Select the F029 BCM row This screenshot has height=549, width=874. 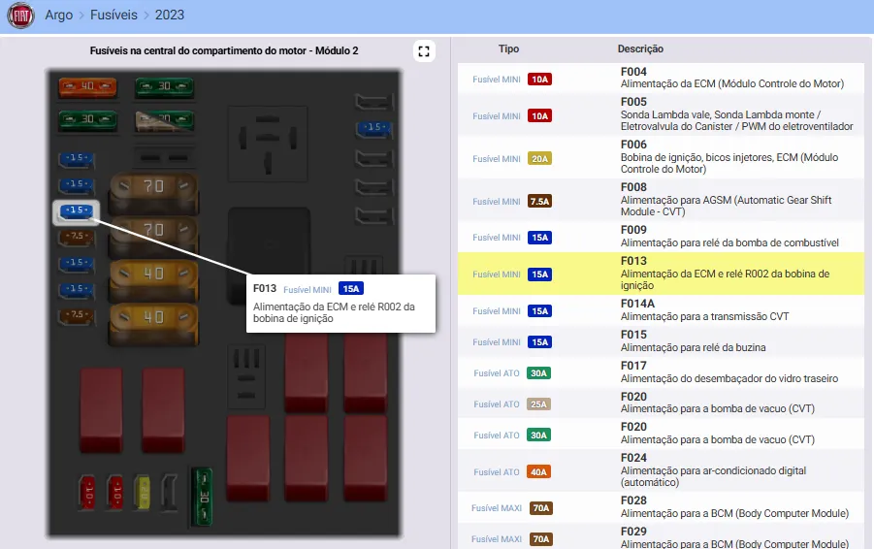(661, 536)
